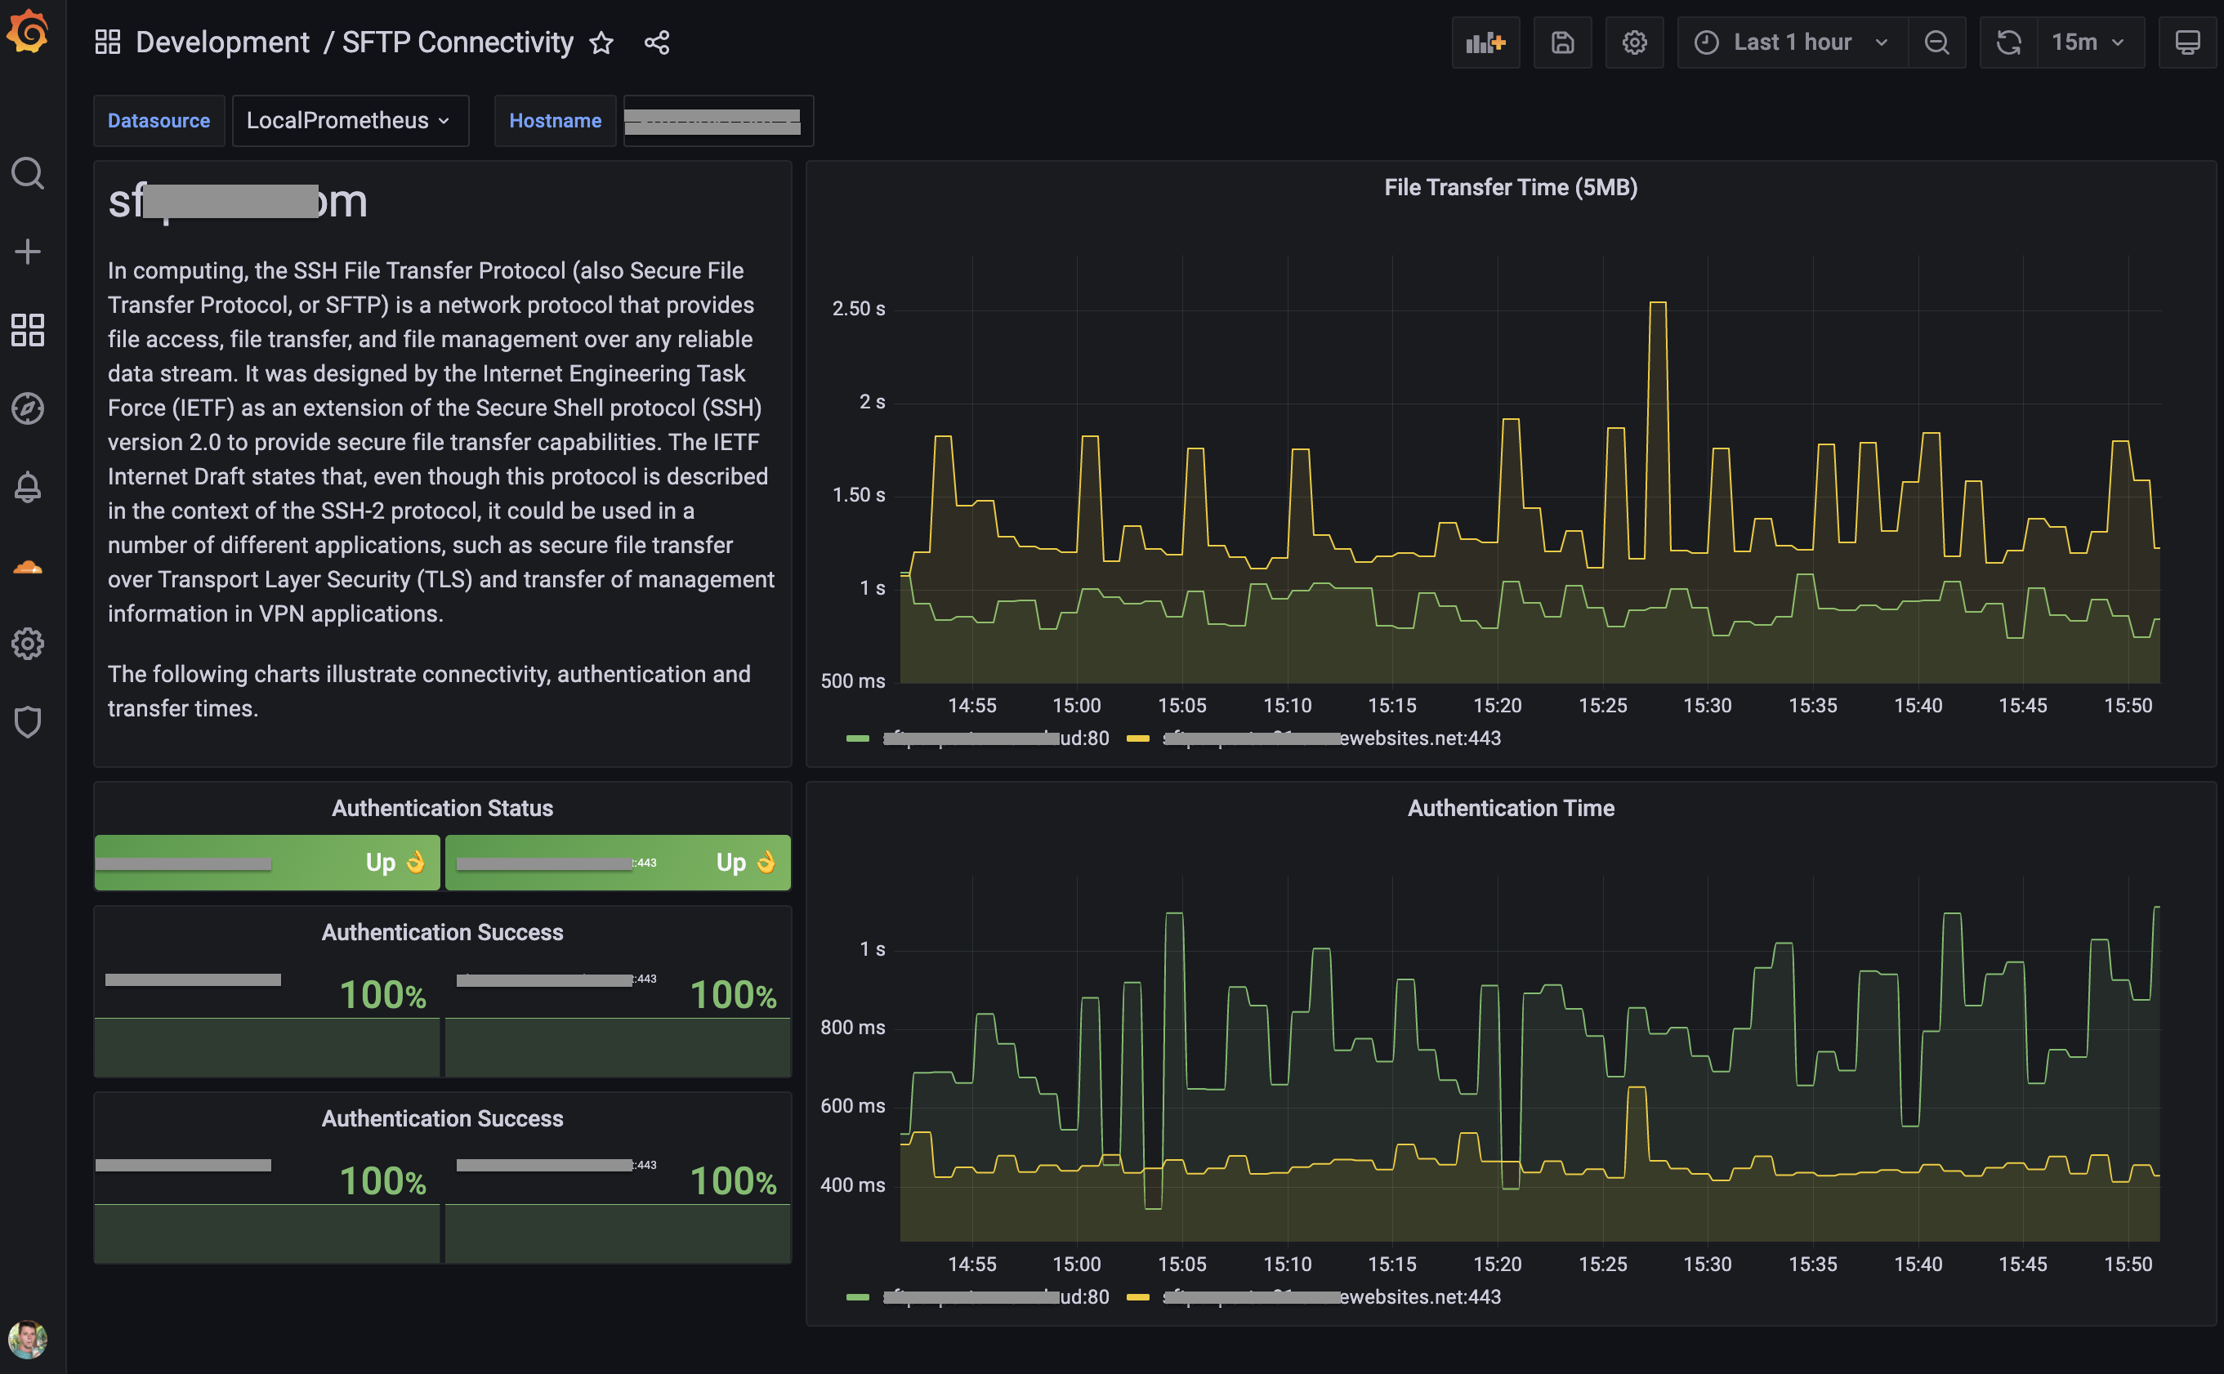Image resolution: width=2224 pixels, height=1374 pixels.
Task: Click the Development folder breadcrumb link
Action: point(223,42)
